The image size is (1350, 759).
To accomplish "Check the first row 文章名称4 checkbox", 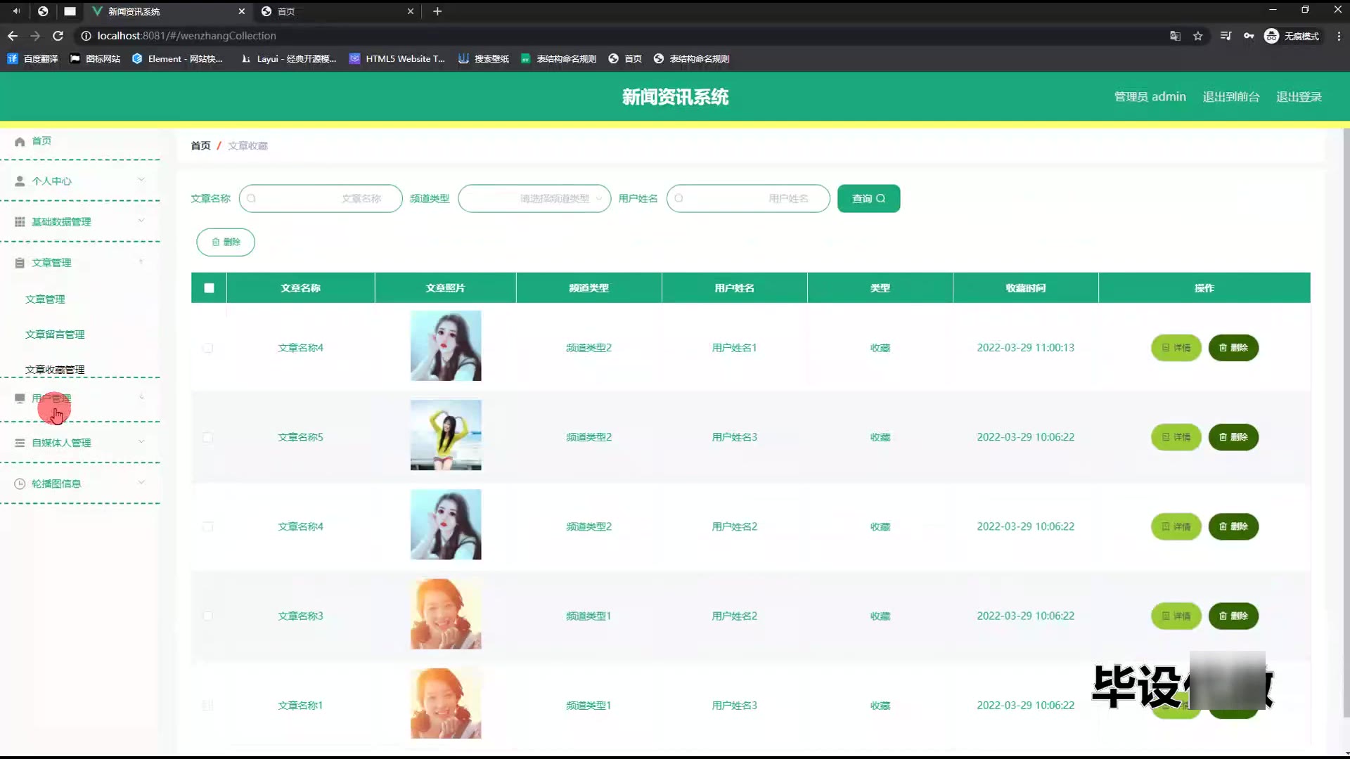I will point(208,348).
